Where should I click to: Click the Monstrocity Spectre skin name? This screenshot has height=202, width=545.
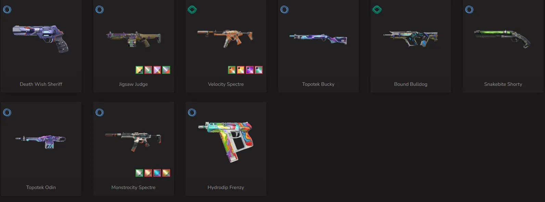(x=134, y=187)
